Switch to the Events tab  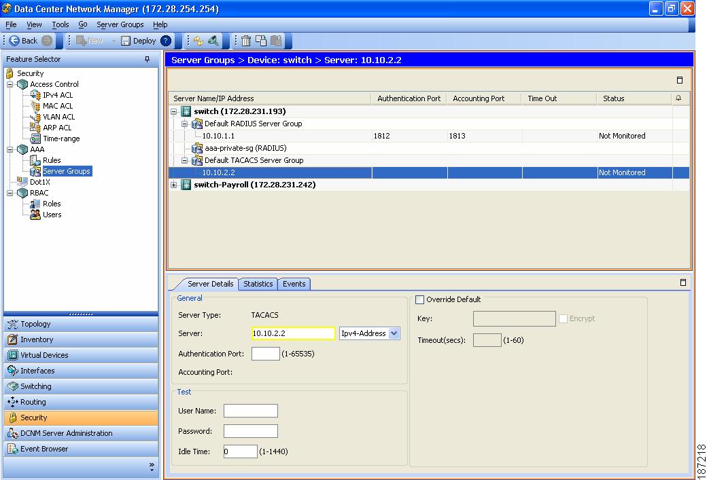[x=294, y=284]
